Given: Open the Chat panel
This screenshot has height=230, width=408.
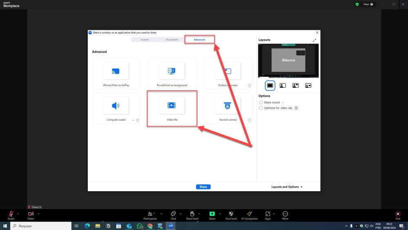Looking at the screenshot, I should pyautogui.click(x=173, y=215).
